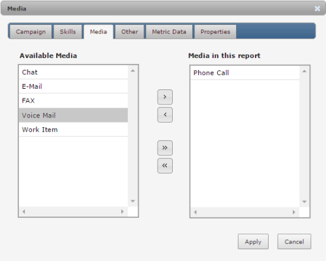The image size is (326, 261).
Task: Click left arrow of report list horizontal scrollbar
Action: pos(196,212)
